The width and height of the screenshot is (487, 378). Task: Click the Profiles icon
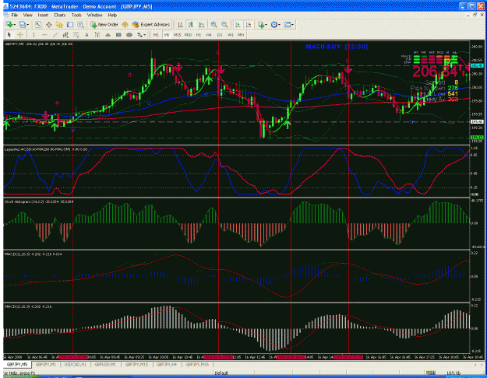coord(22,25)
